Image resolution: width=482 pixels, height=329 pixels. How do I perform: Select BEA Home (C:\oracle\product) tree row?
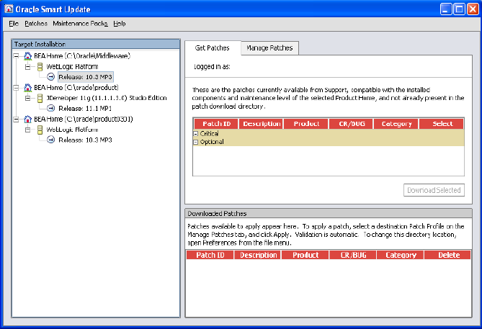(x=76, y=88)
